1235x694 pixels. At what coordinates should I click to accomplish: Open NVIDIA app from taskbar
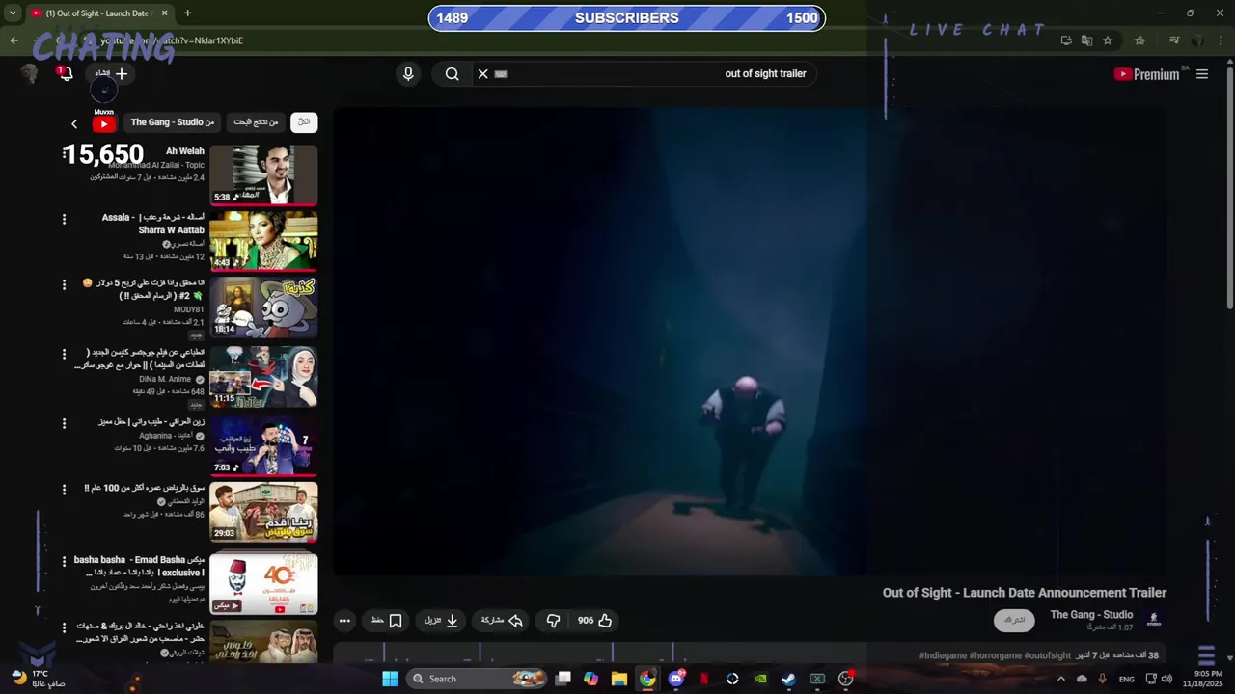point(760,679)
